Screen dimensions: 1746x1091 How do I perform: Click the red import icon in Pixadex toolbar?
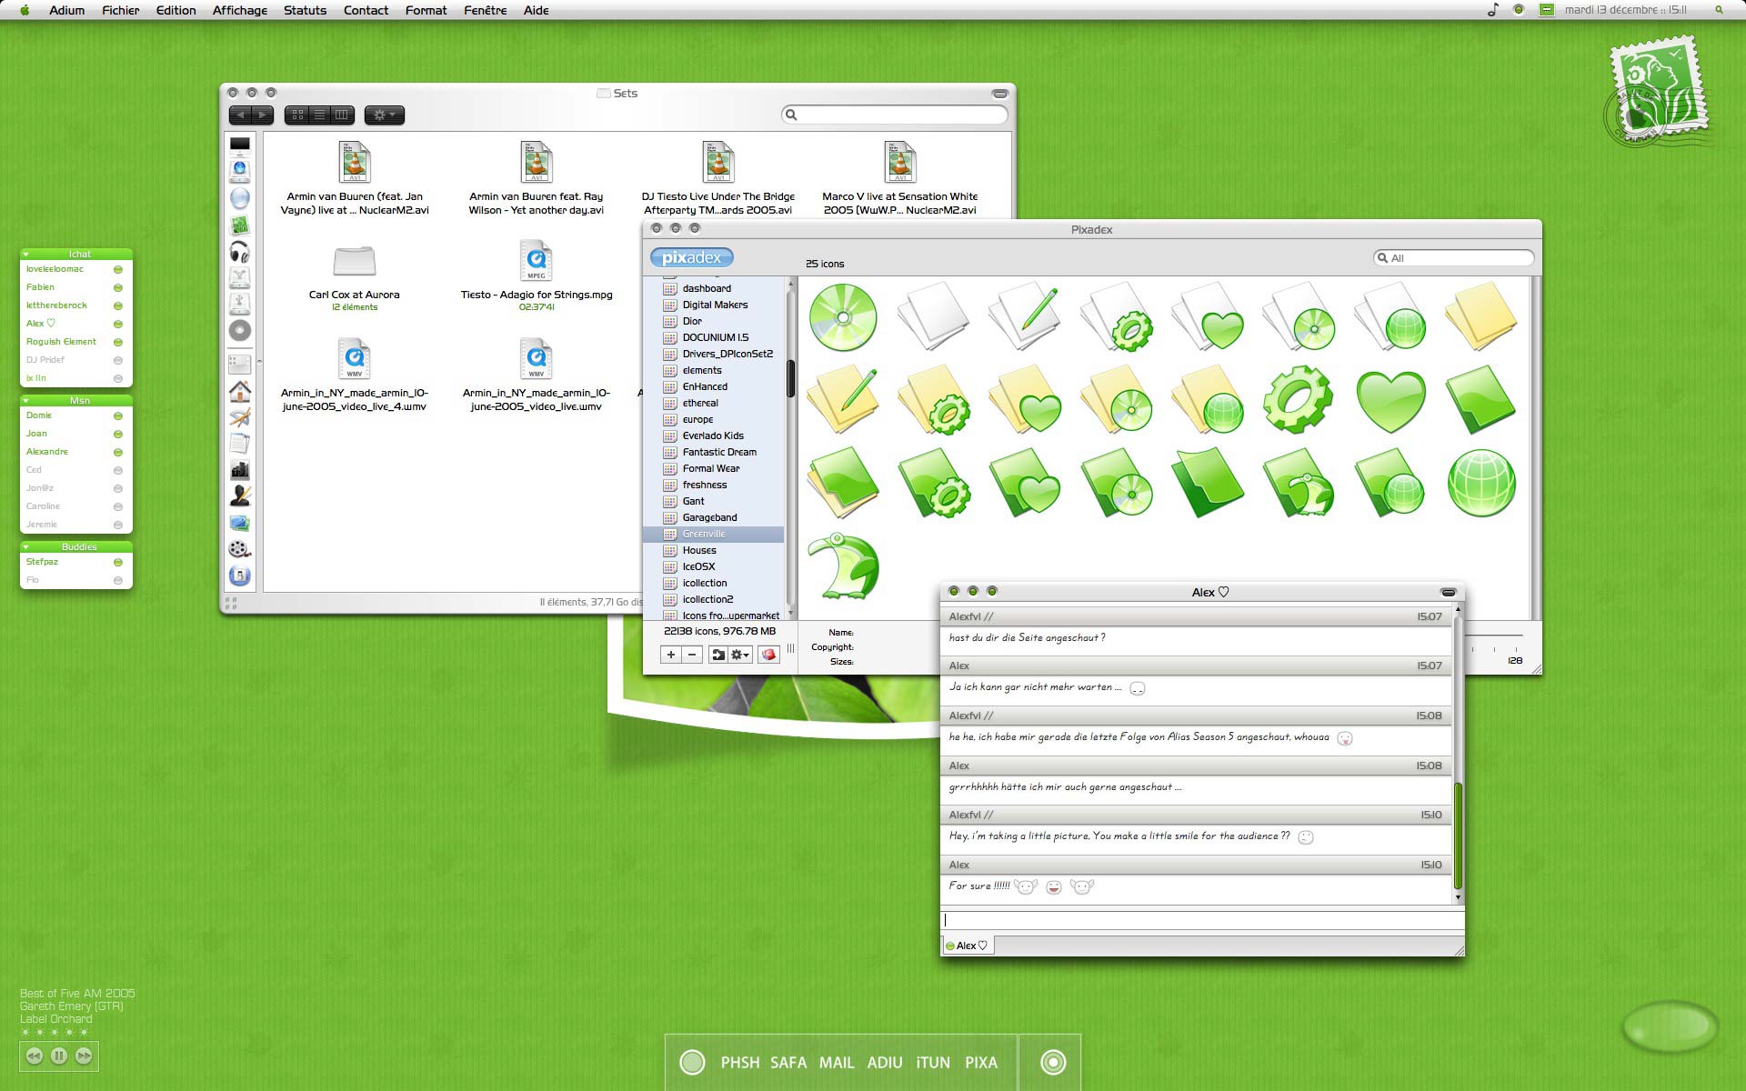point(768,655)
